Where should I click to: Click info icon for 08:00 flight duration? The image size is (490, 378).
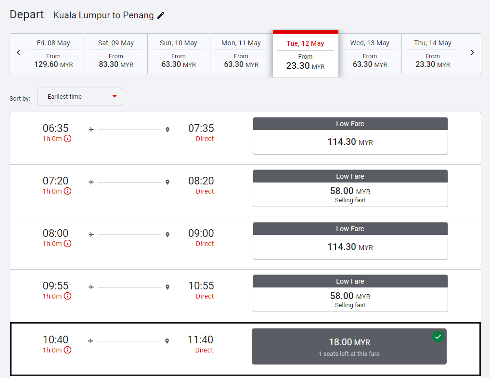tap(68, 244)
